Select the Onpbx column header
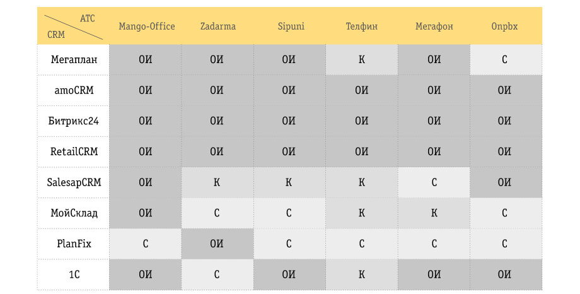The image size is (580, 294). click(504, 26)
